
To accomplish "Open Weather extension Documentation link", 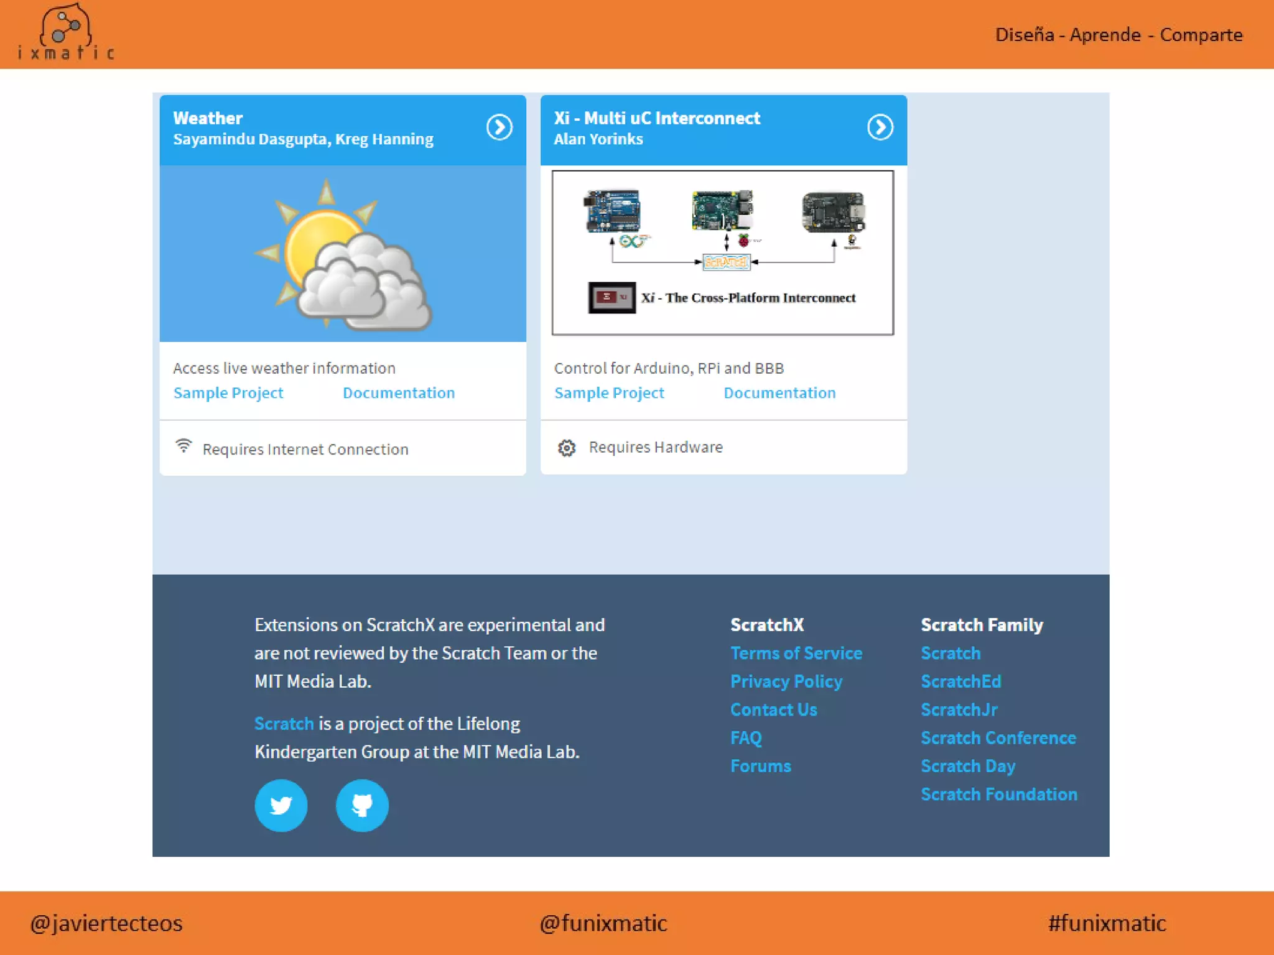I will click(399, 393).
